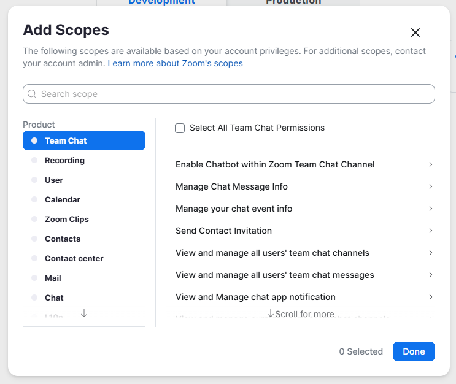Switch to the Development tab behind dialog

tap(161, 2)
